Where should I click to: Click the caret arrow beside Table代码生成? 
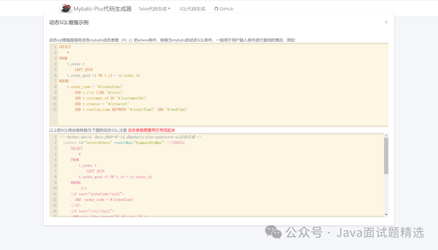tap(169, 9)
